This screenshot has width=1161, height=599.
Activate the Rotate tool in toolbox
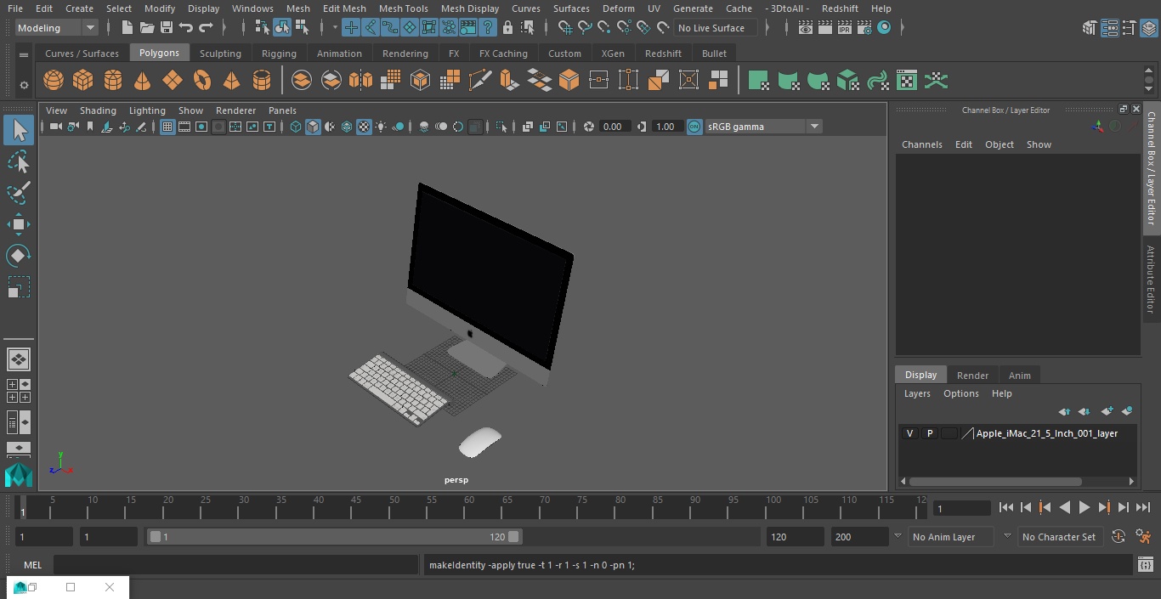click(19, 256)
